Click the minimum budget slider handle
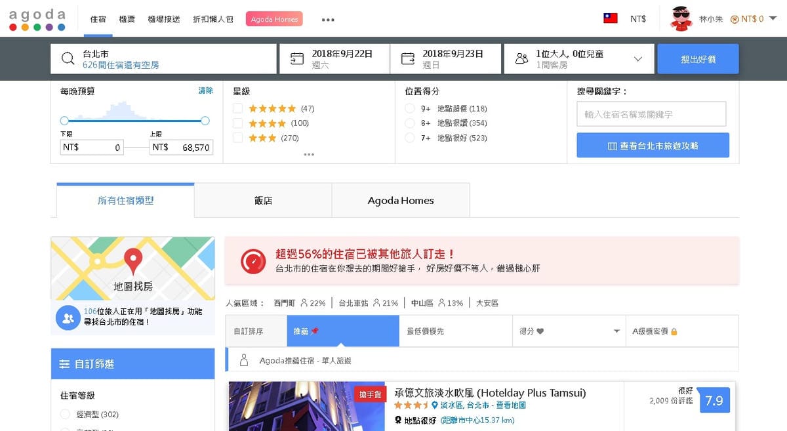Image resolution: width=787 pixels, height=431 pixels. coord(64,121)
